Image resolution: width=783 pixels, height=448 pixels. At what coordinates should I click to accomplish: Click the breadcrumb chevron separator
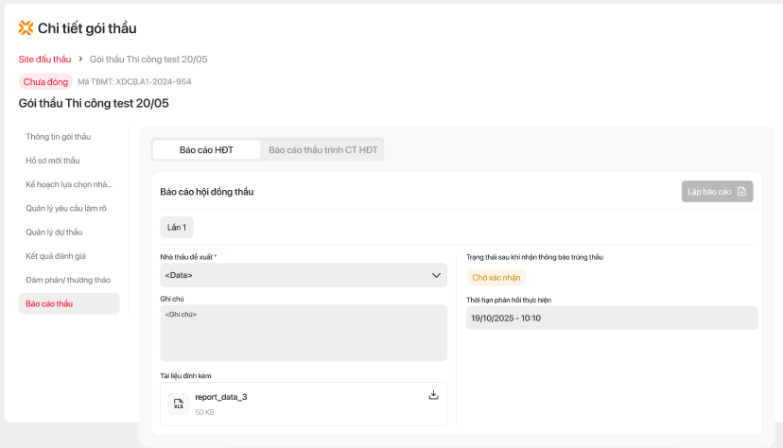point(80,60)
